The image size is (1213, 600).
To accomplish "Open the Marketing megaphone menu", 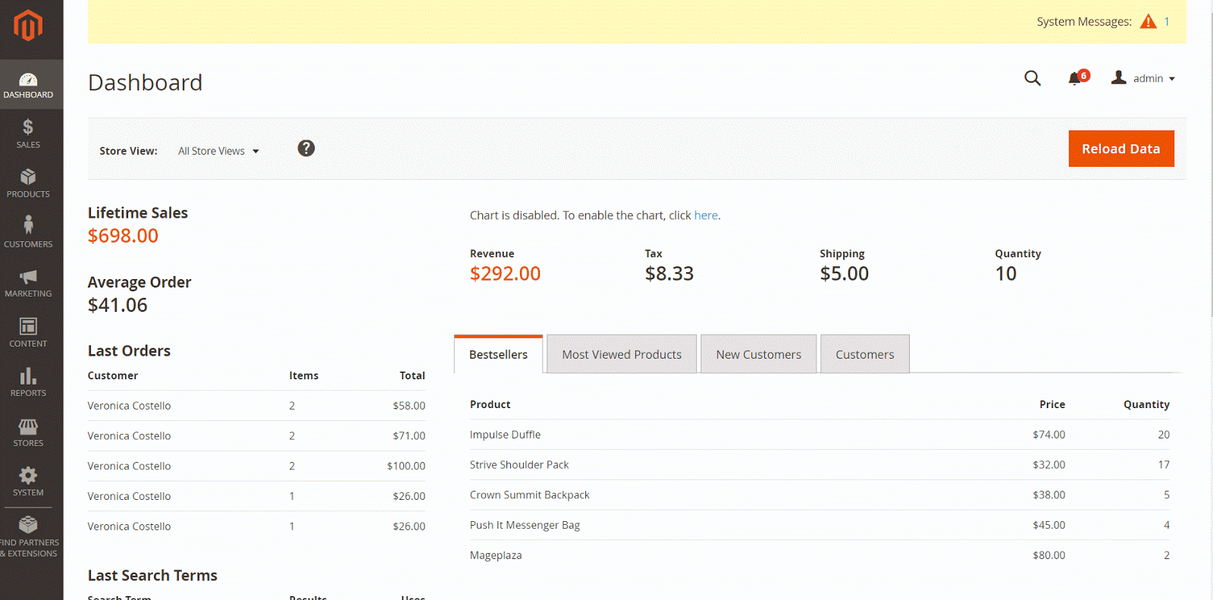I will click(x=28, y=283).
